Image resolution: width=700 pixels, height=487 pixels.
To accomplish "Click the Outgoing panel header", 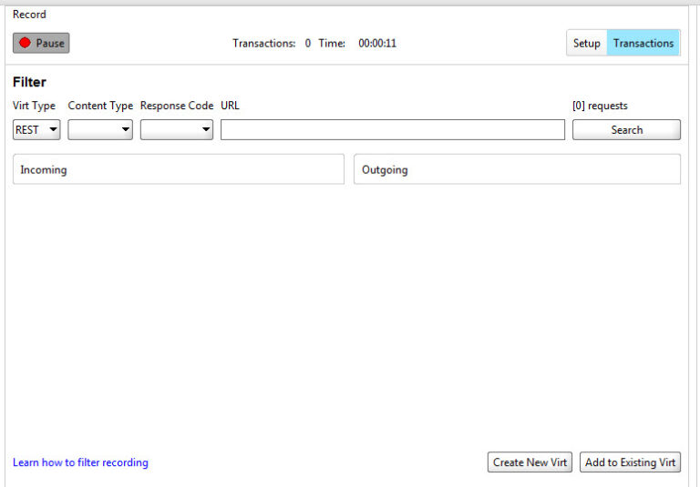I will click(x=516, y=169).
